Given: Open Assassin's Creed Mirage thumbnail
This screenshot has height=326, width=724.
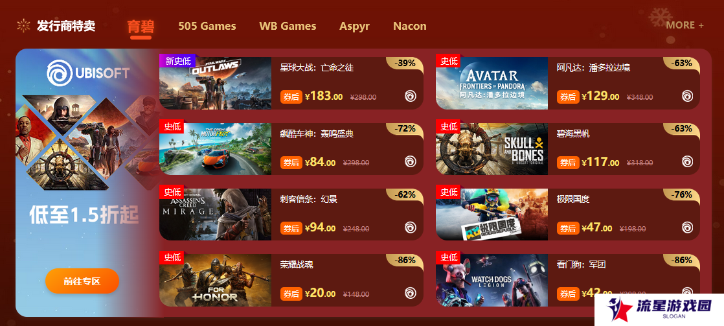Looking at the screenshot, I should click(x=215, y=215).
